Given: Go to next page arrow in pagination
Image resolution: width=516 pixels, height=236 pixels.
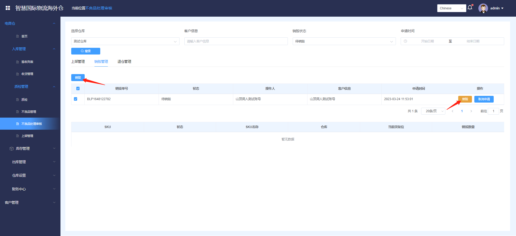Looking at the screenshot, I should [x=471, y=111].
